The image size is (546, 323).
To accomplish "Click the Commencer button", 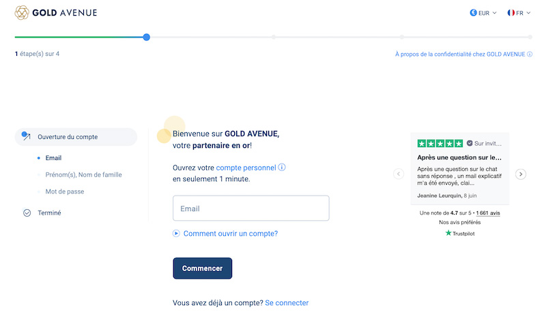I will click(202, 268).
